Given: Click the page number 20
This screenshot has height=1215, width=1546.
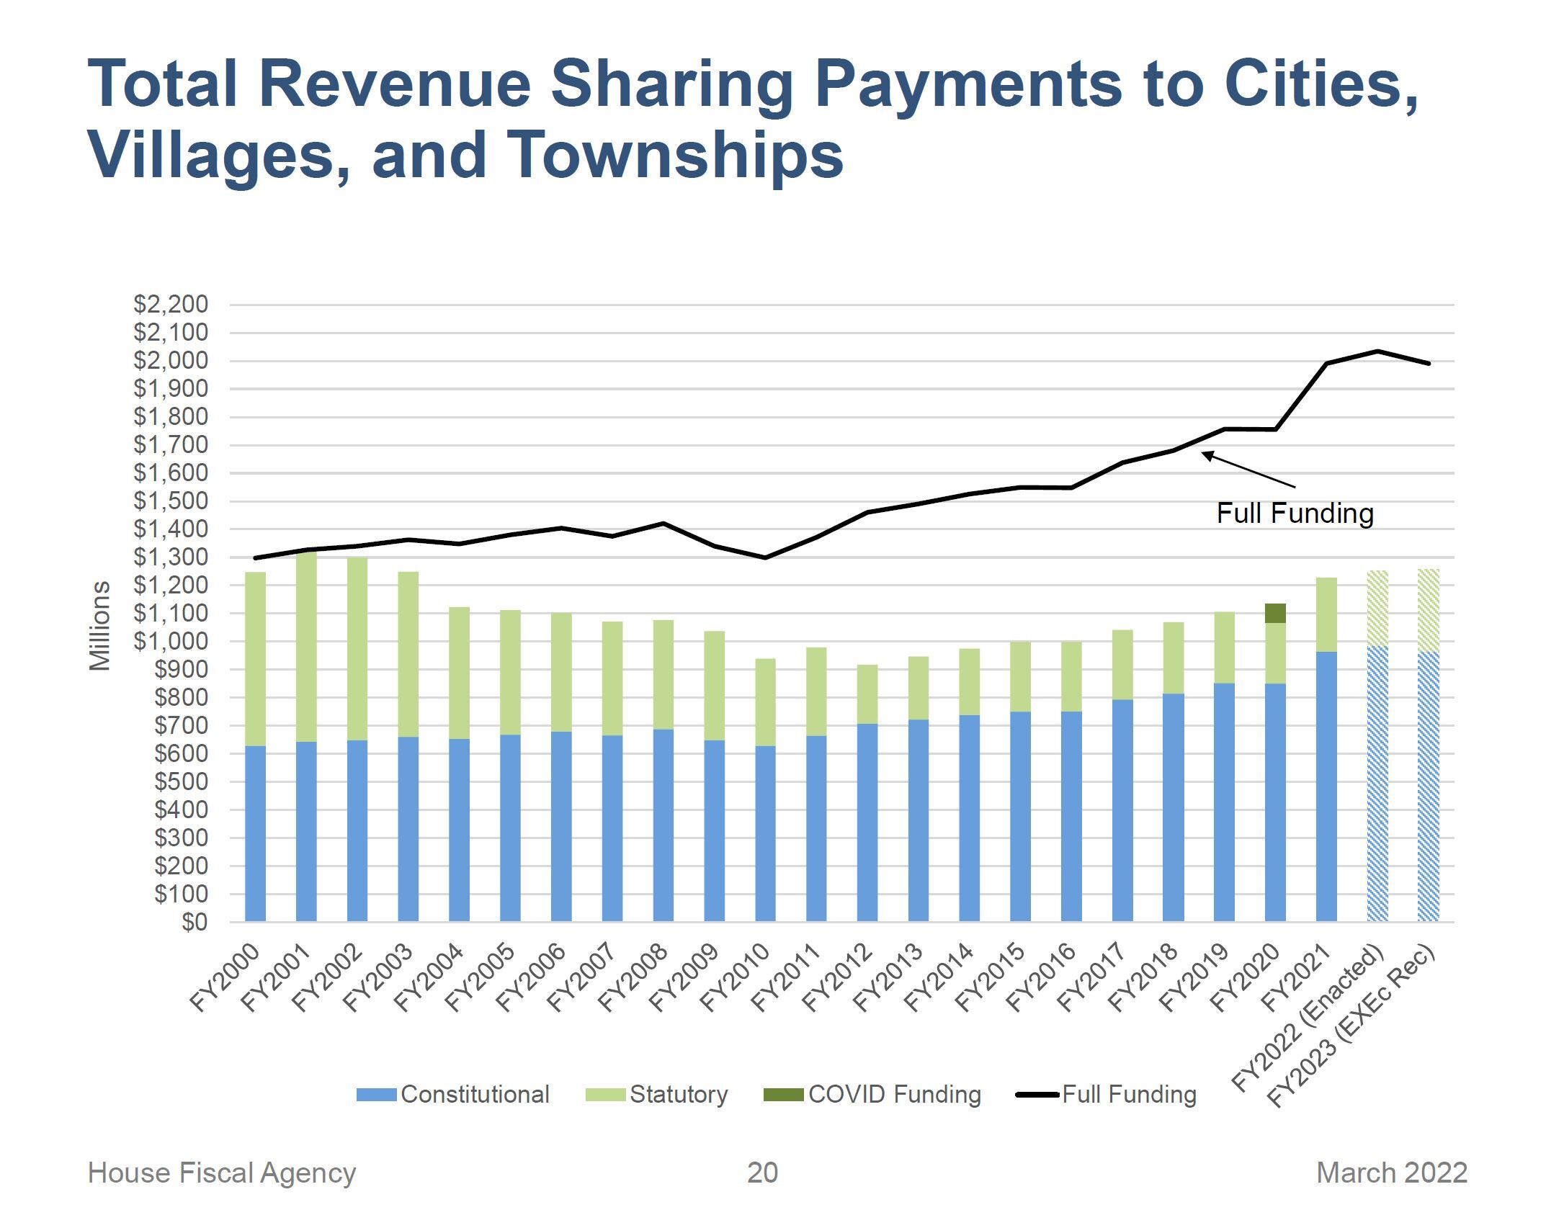Looking at the screenshot, I should 761,1173.
